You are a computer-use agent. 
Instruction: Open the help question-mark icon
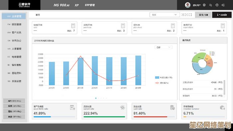(217, 5)
